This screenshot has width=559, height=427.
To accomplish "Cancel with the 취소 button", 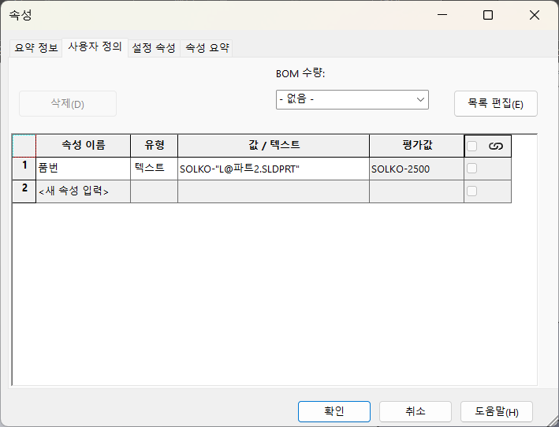I will point(416,411).
